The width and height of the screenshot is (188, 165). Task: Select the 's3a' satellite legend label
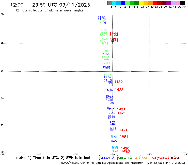tap(175, 157)
